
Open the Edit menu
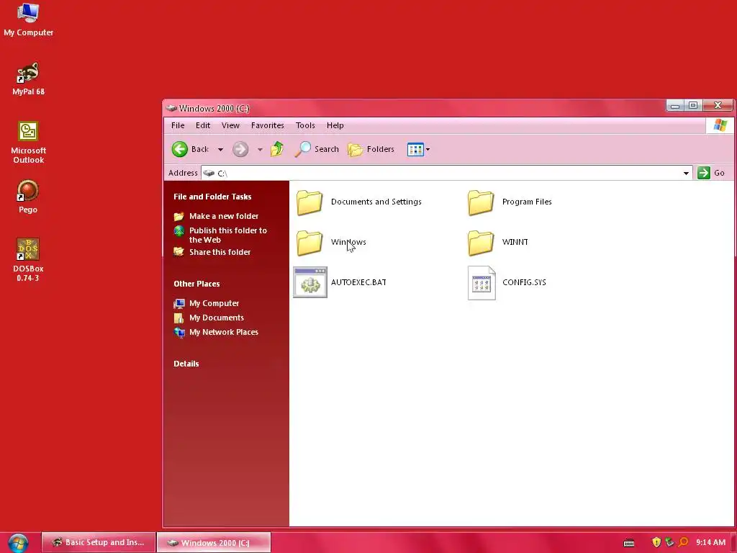point(203,125)
